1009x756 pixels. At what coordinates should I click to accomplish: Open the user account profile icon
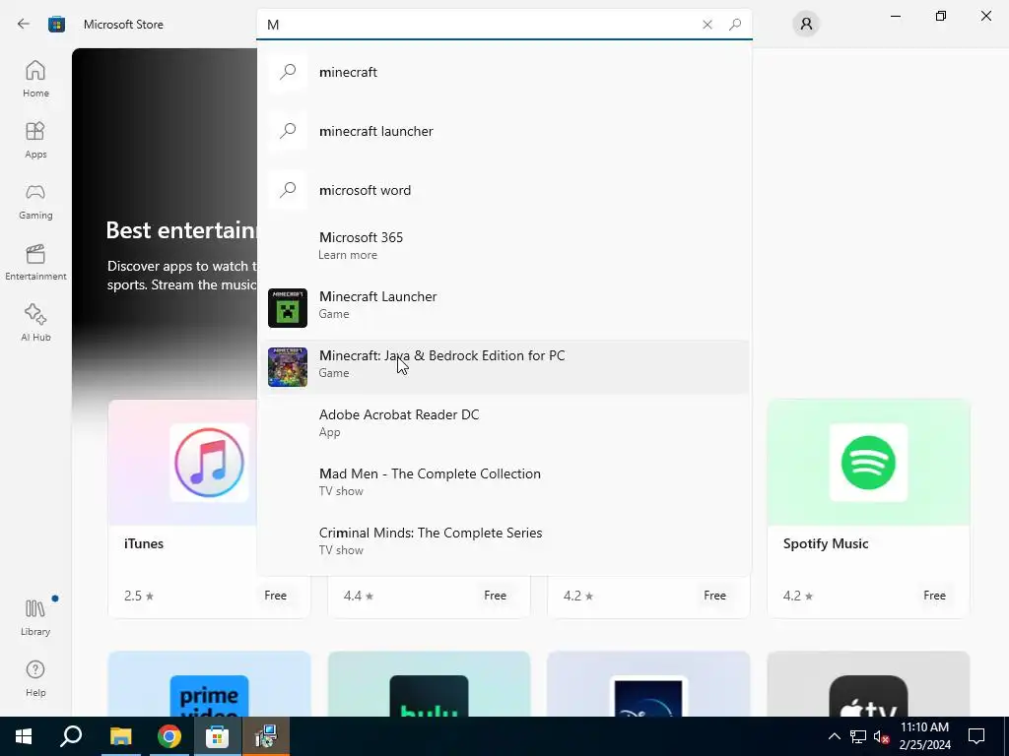(x=806, y=24)
